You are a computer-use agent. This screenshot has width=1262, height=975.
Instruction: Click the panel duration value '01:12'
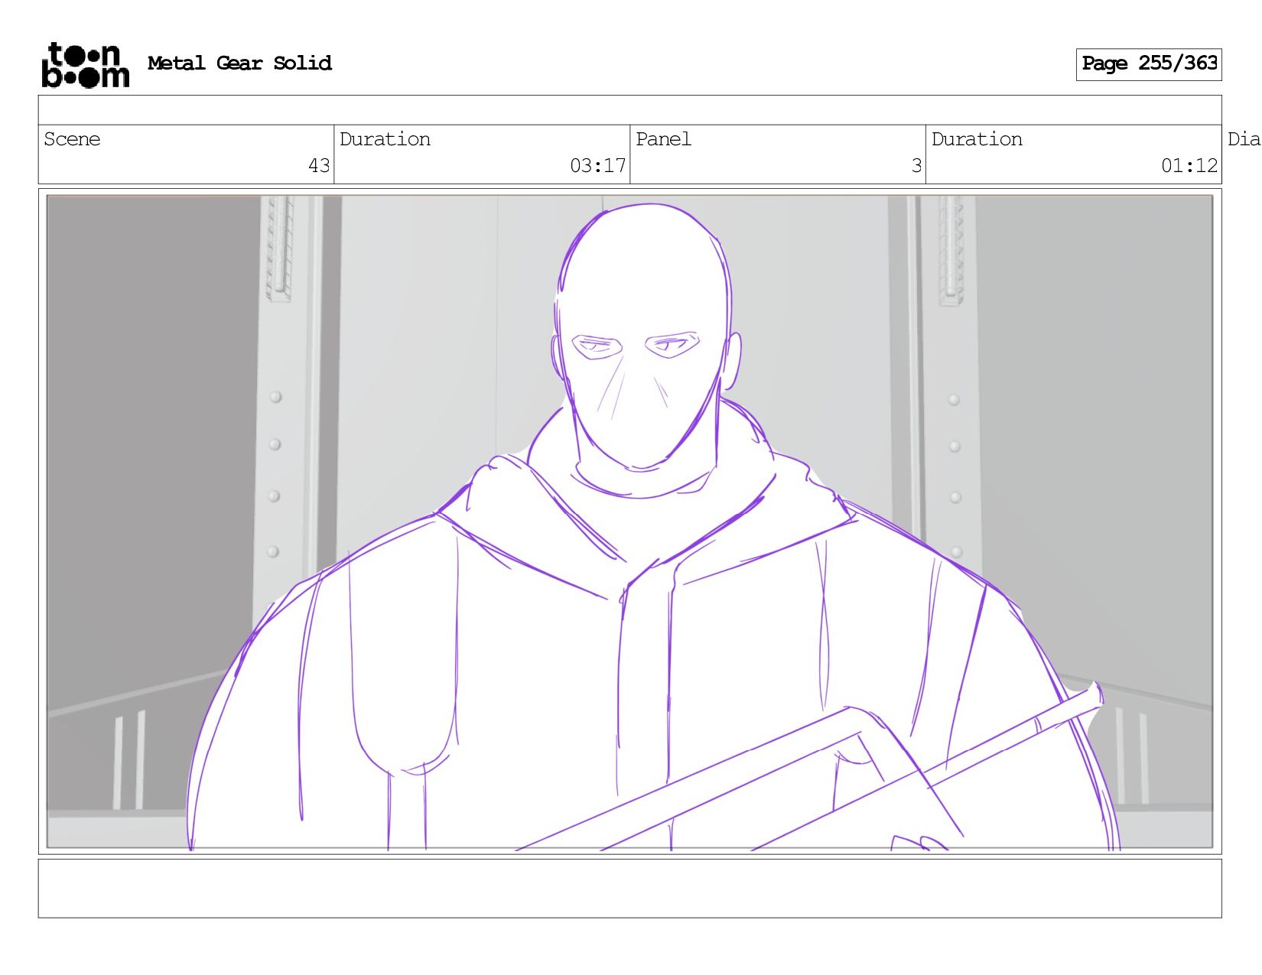pos(1189,166)
